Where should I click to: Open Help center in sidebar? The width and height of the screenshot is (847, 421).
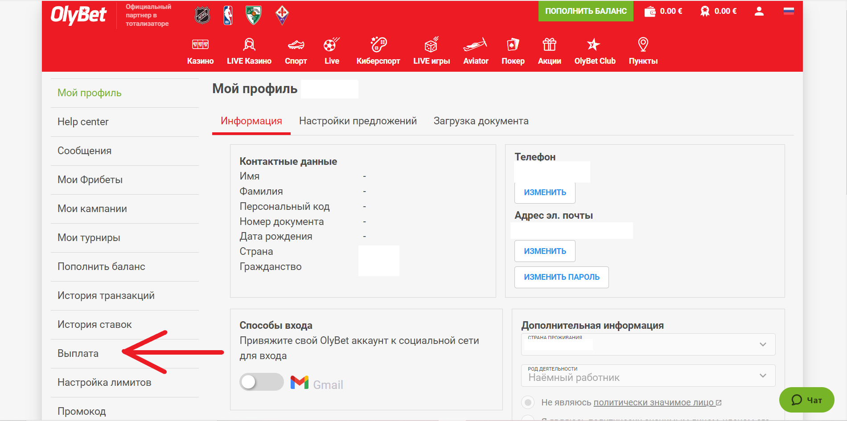pos(125,122)
